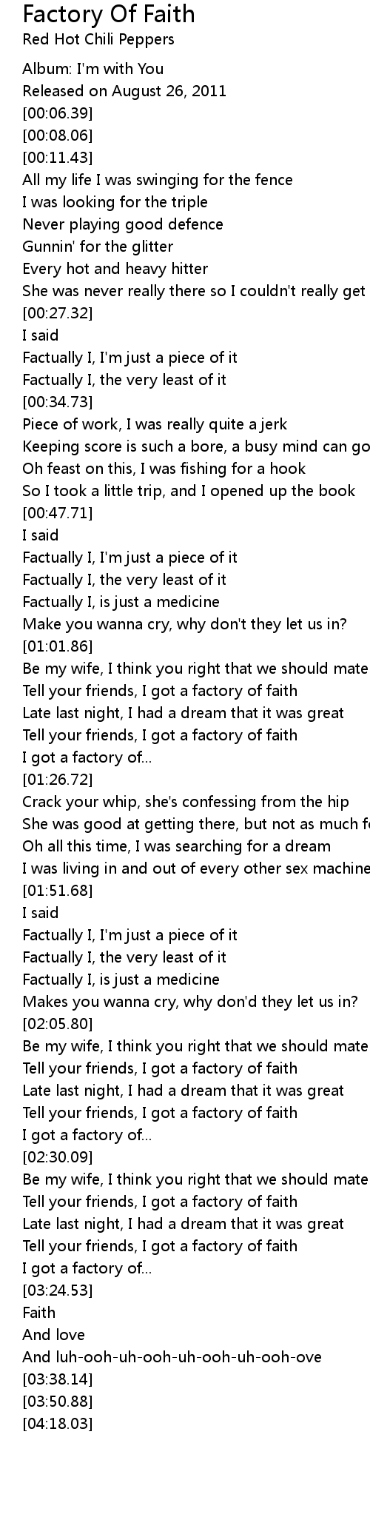Click the [01:51.68] timestamp
Viewport: 370px width, 1540px height.
click(58, 891)
